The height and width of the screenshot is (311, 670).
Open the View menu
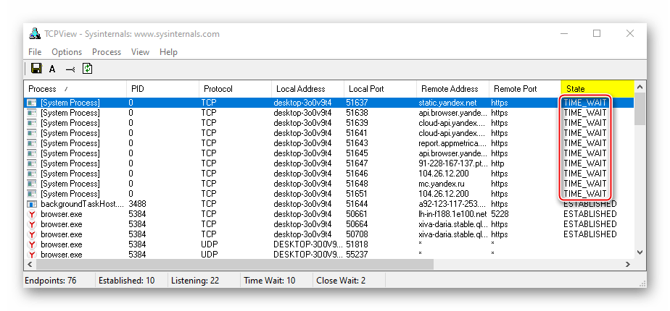click(x=140, y=52)
